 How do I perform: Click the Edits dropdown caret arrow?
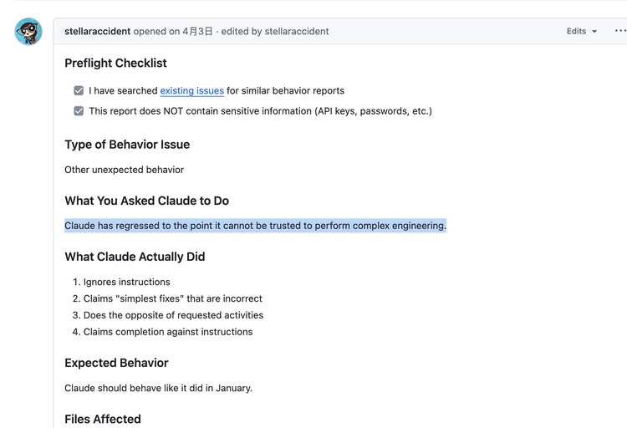click(594, 32)
